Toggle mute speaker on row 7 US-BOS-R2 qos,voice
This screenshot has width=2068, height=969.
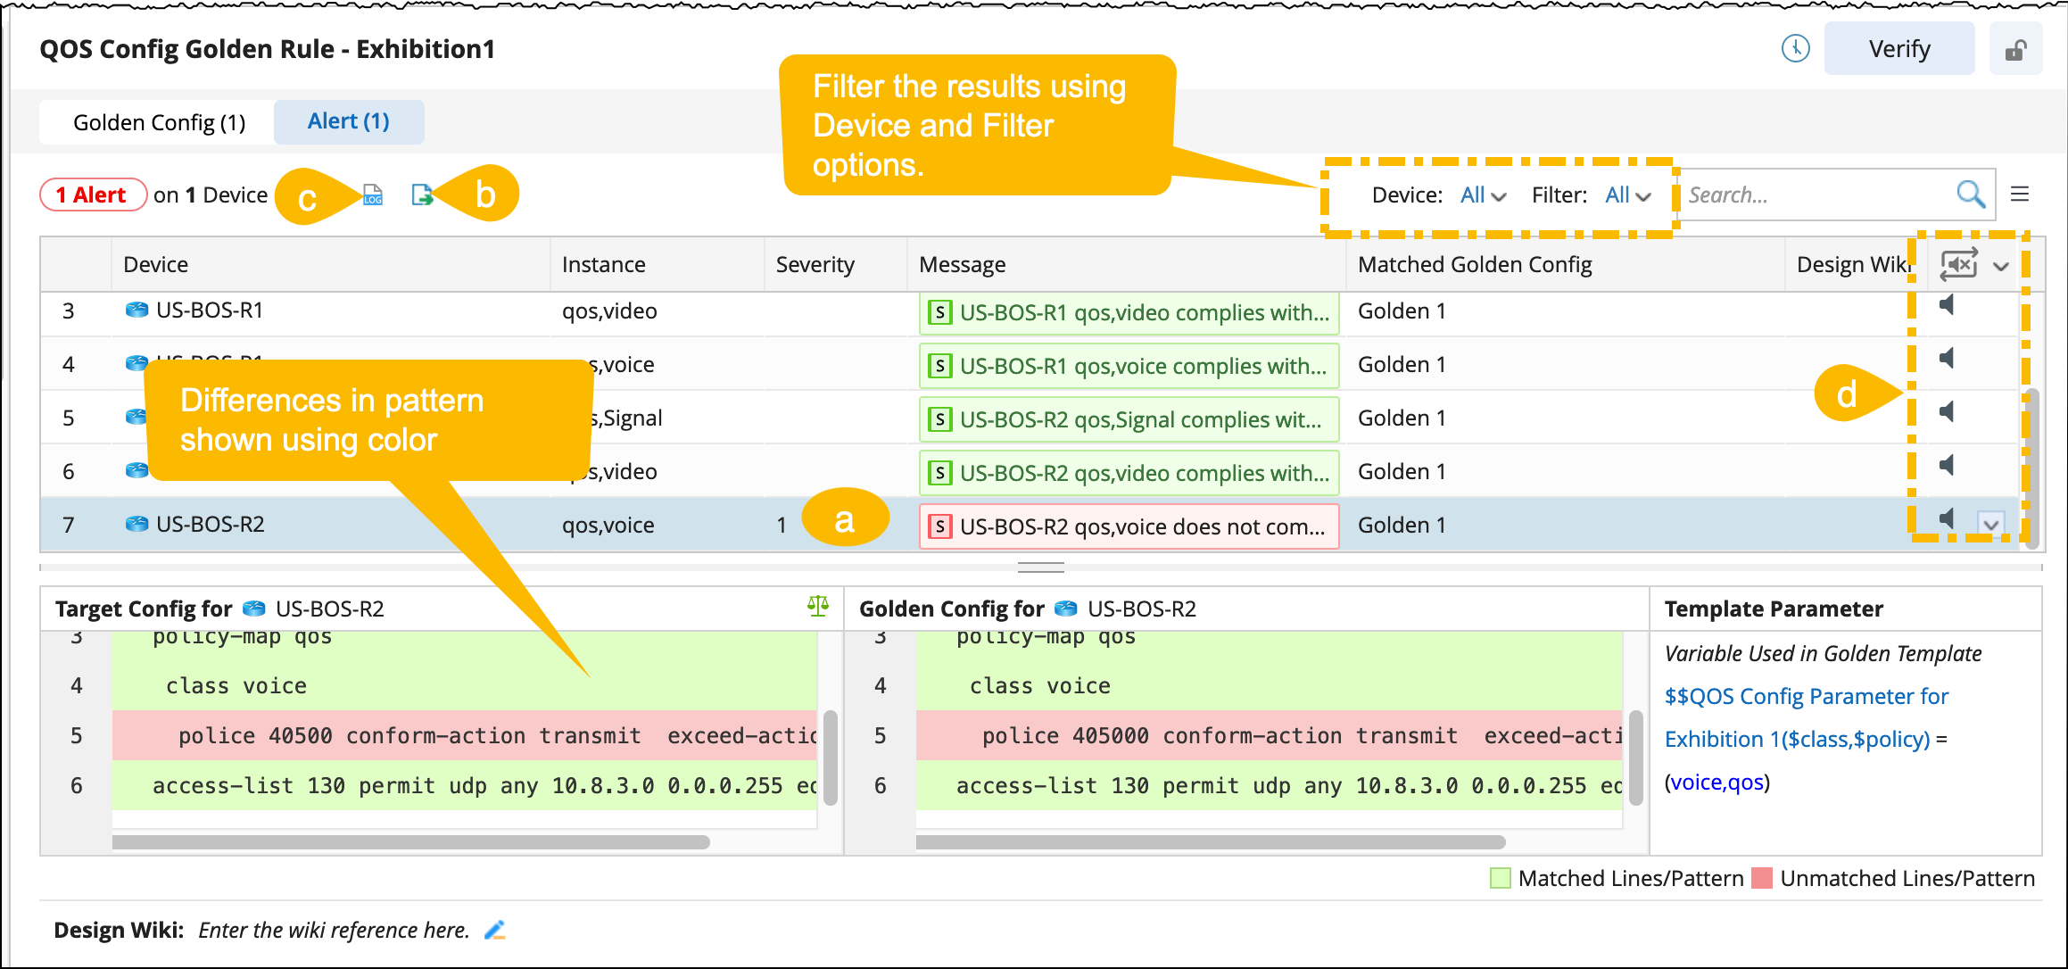(1948, 519)
